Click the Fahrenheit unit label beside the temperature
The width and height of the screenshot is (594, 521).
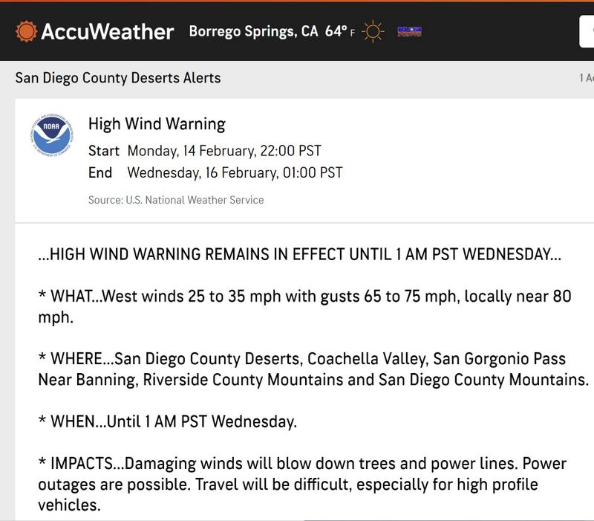353,33
